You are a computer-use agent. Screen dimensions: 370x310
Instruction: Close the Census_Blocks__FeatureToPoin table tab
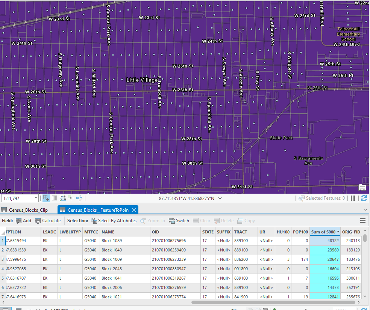pos(134,210)
